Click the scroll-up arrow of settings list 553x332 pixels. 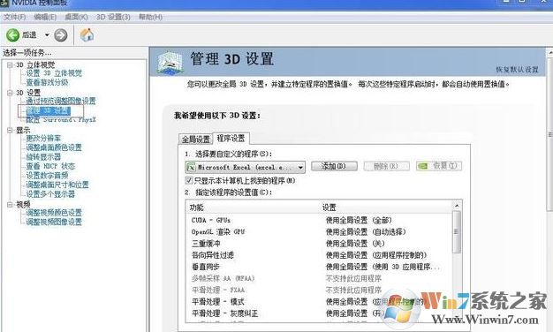click(457, 206)
